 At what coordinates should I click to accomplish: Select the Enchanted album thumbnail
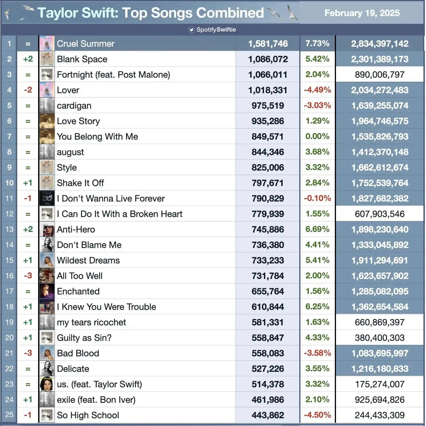47,291
